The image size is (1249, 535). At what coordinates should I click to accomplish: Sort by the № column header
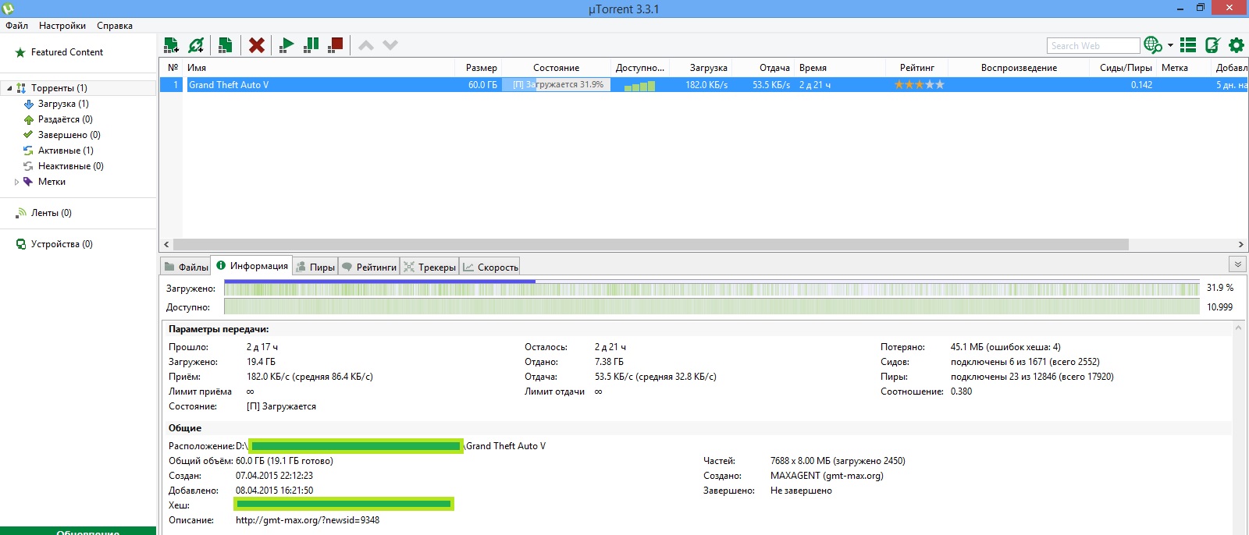(x=173, y=68)
